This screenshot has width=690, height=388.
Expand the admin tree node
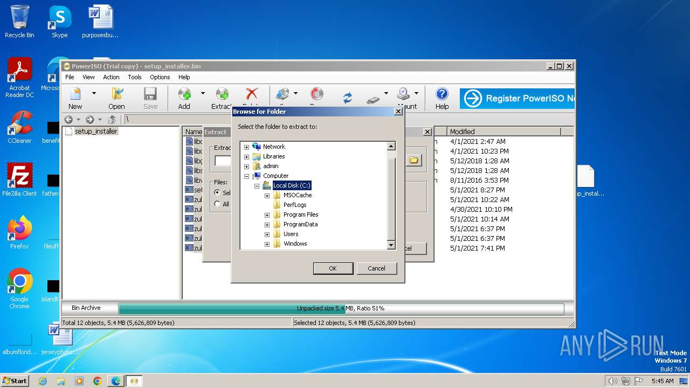tap(247, 166)
